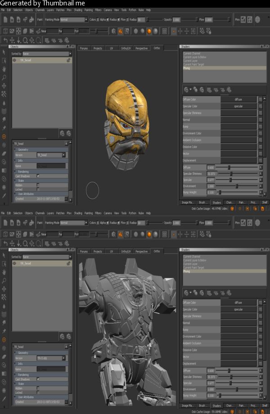
Task: Click channel picker icon beside Specular Color, gray-mech window
Action: pyautogui.click(x=260, y=309)
